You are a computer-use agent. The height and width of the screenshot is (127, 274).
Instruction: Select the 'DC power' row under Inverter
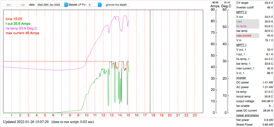click(x=247, y=82)
